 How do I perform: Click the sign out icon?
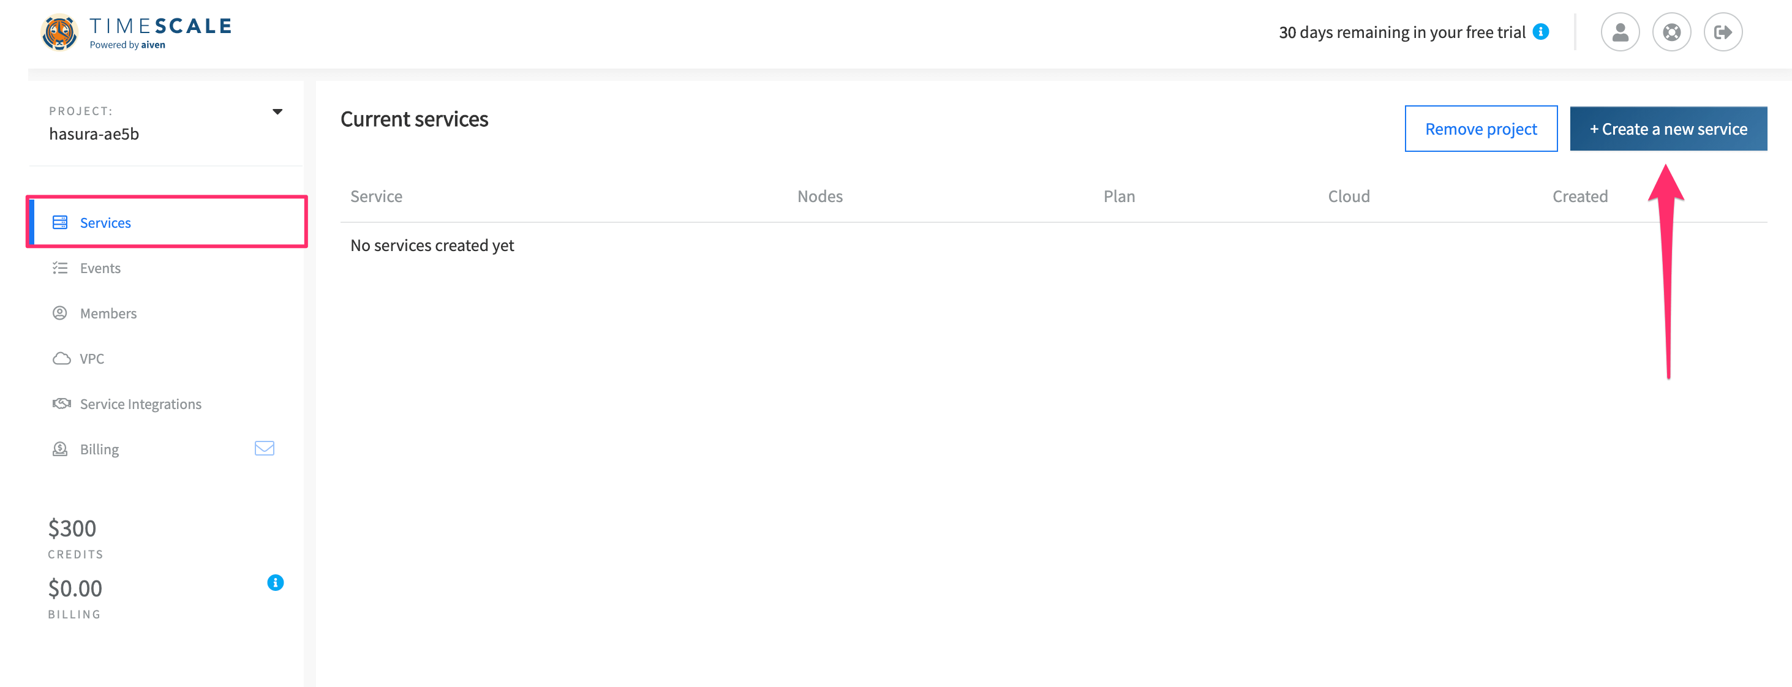pyautogui.click(x=1723, y=31)
